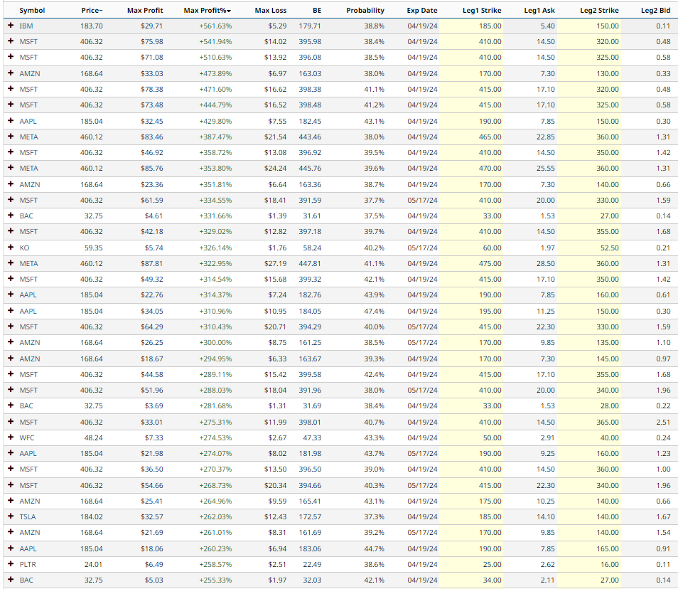Select the +255.33% max profit value
678x589 pixels.
(x=215, y=580)
